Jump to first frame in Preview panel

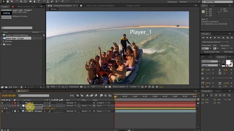click(203, 38)
